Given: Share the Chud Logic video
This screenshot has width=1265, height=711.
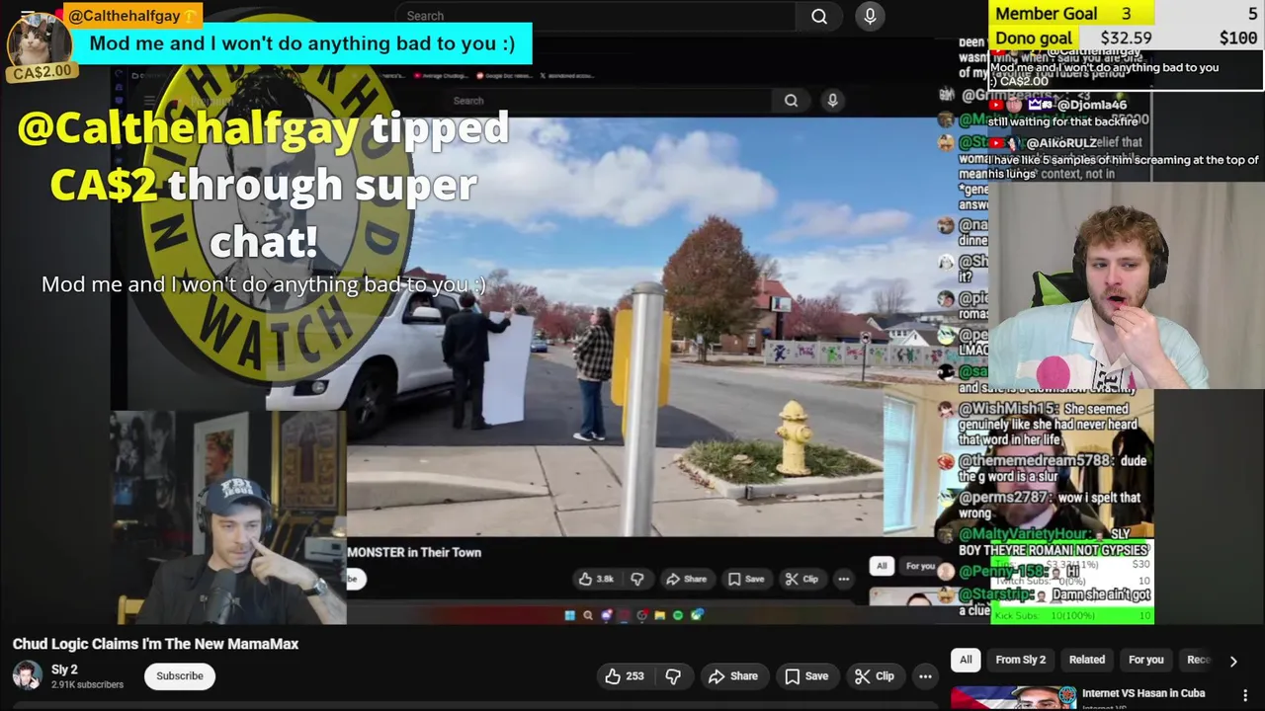Looking at the screenshot, I should click(733, 676).
